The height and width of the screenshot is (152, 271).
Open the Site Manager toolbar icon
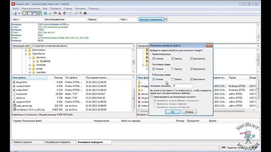coord(15,13)
